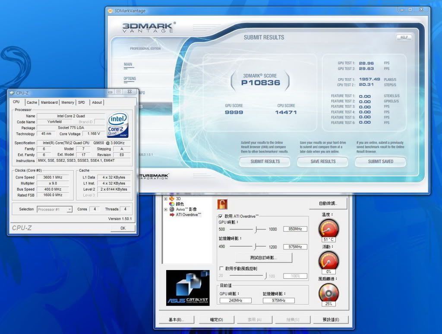Switch to the SPD tab in CPU-Z
442x334 pixels.
pos(82,102)
